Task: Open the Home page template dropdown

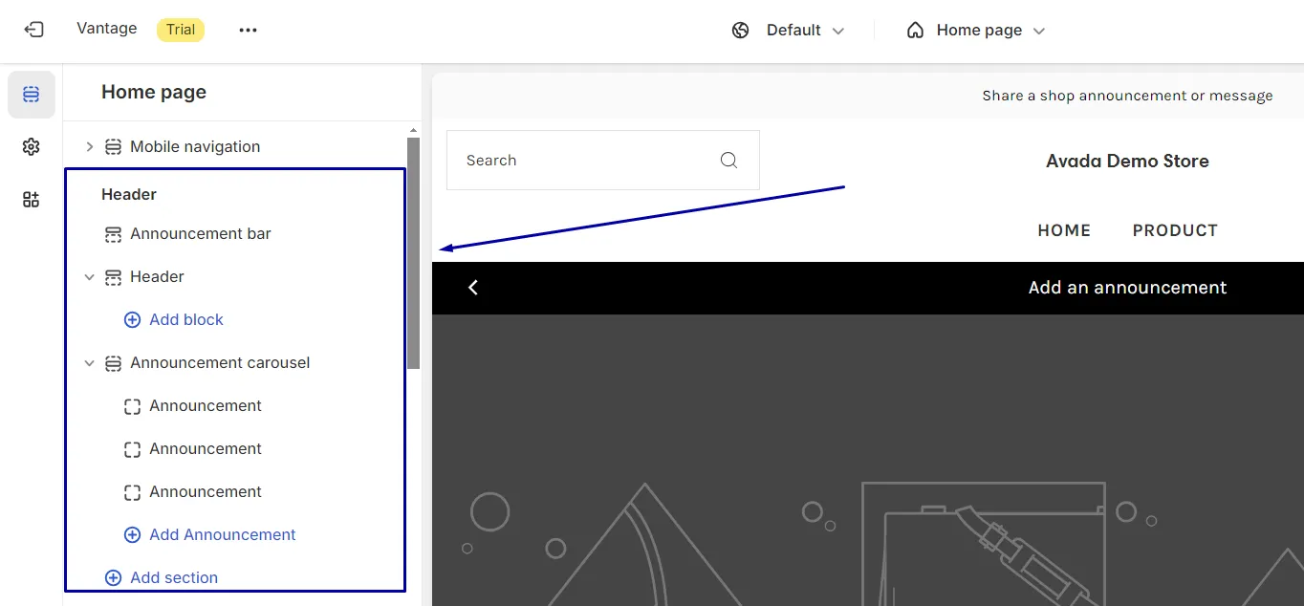Action: coord(976,31)
